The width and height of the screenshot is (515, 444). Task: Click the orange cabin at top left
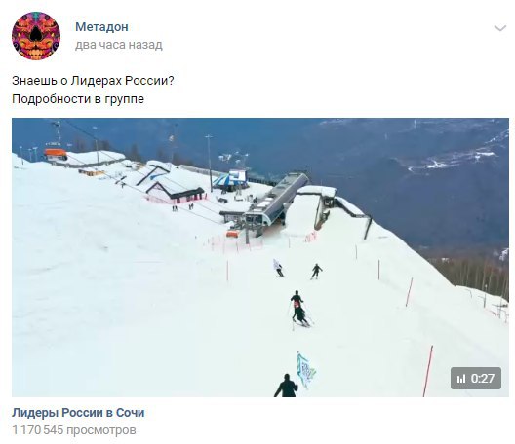click(x=56, y=153)
